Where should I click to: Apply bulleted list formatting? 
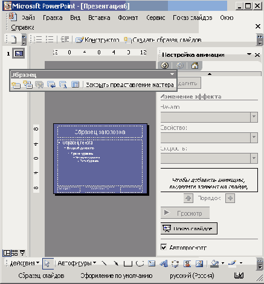[x=50, y=39]
